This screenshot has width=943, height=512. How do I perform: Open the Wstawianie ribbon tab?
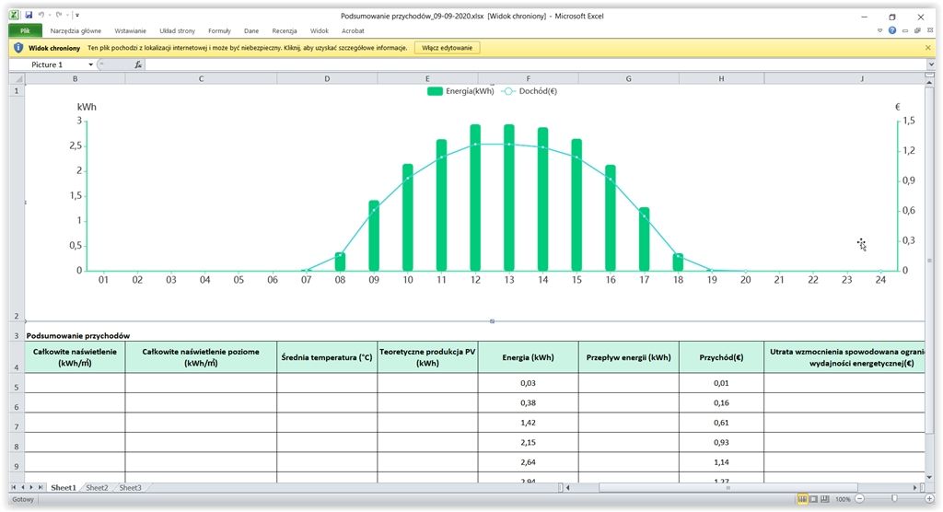click(130, 30)
